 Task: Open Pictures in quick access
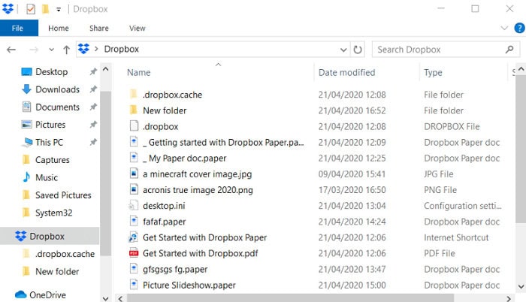pyautogui.click(x=50, y=125)
